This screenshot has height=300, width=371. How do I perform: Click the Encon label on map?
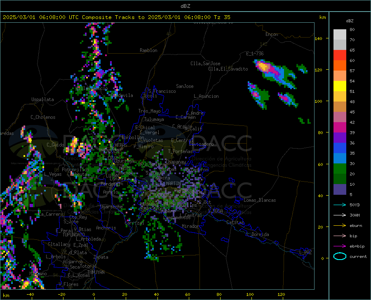tap(272, 34)
